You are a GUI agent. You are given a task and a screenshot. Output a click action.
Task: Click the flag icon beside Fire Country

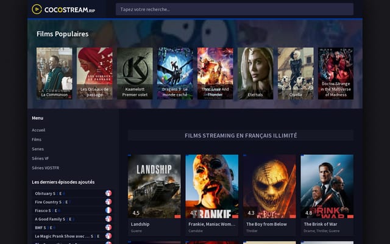(108, 202)
